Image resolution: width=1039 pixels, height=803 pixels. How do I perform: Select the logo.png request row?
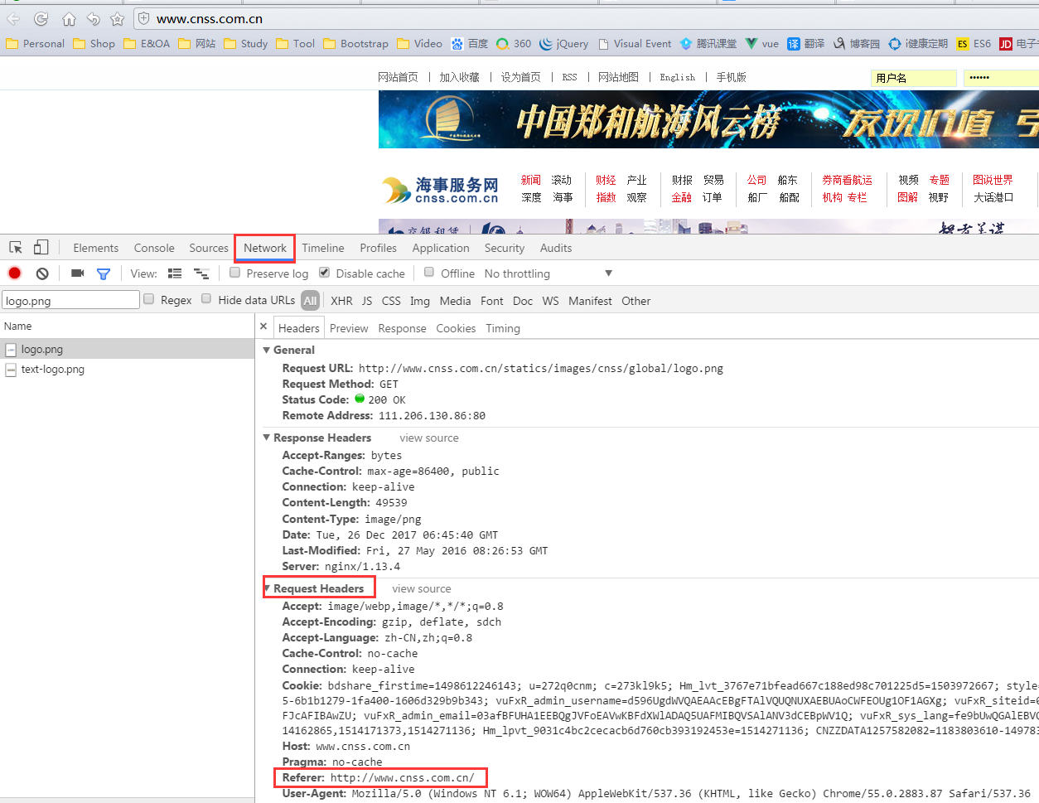(127, 350)
